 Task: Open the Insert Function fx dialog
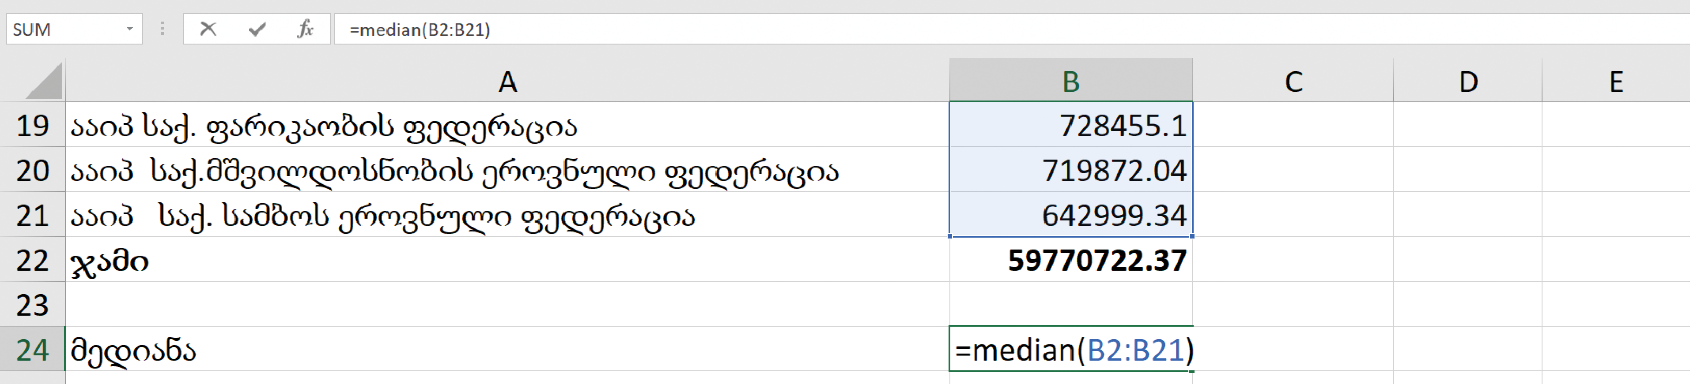pyautogui.click(x=305, y=29)
